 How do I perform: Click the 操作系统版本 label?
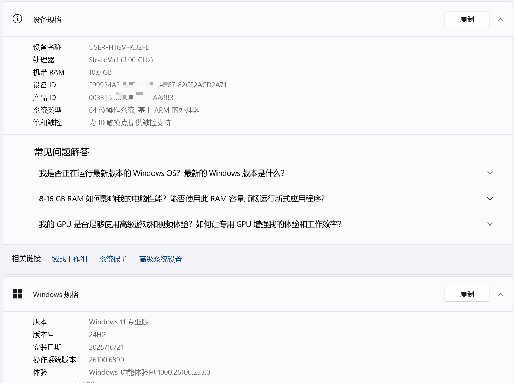(54, 360)
